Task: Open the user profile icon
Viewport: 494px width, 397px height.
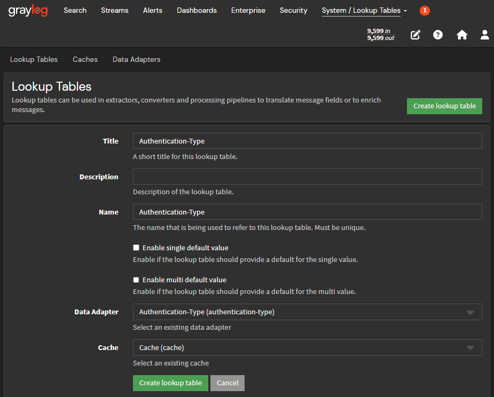Action: [484, 35]
